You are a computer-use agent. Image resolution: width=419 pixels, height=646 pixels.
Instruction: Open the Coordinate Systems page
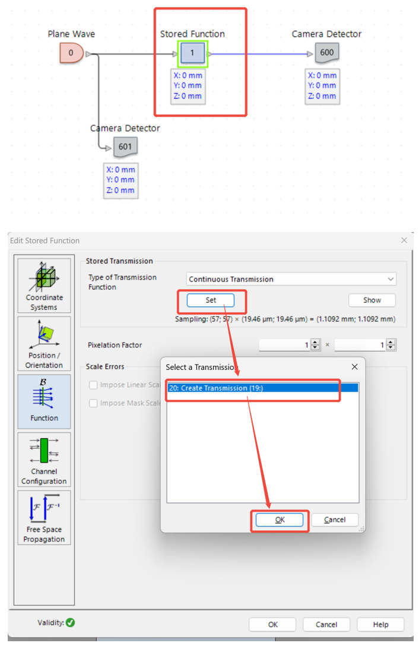44,286
